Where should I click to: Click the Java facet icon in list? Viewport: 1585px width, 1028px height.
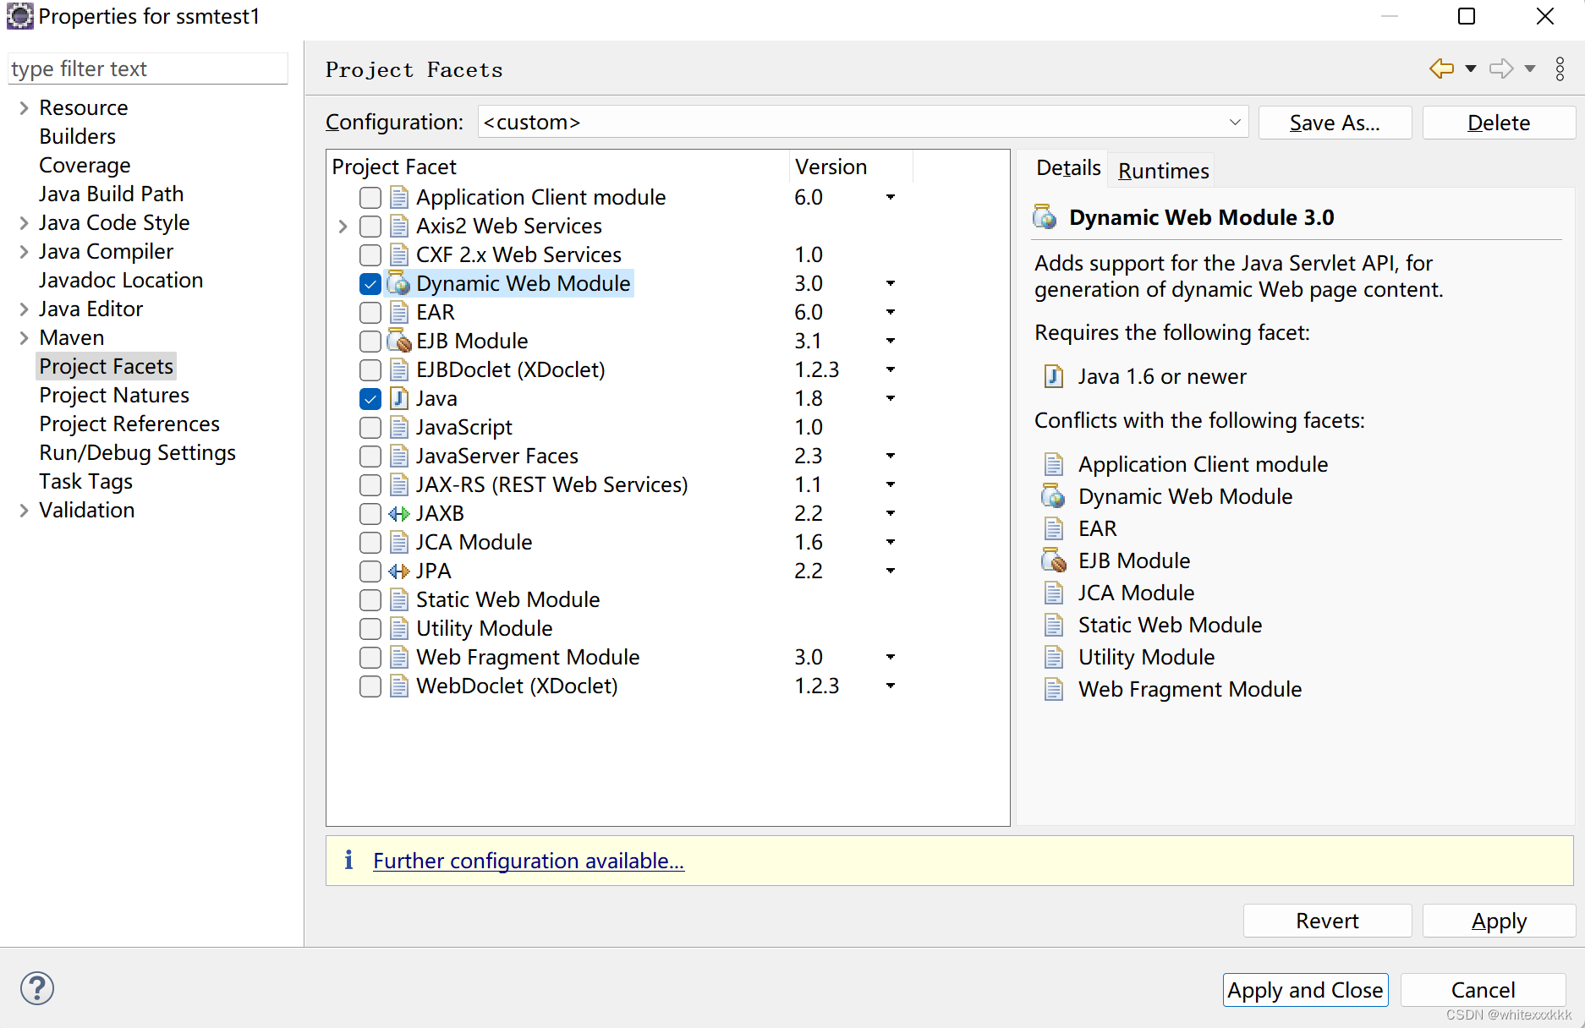click(399, 399)
